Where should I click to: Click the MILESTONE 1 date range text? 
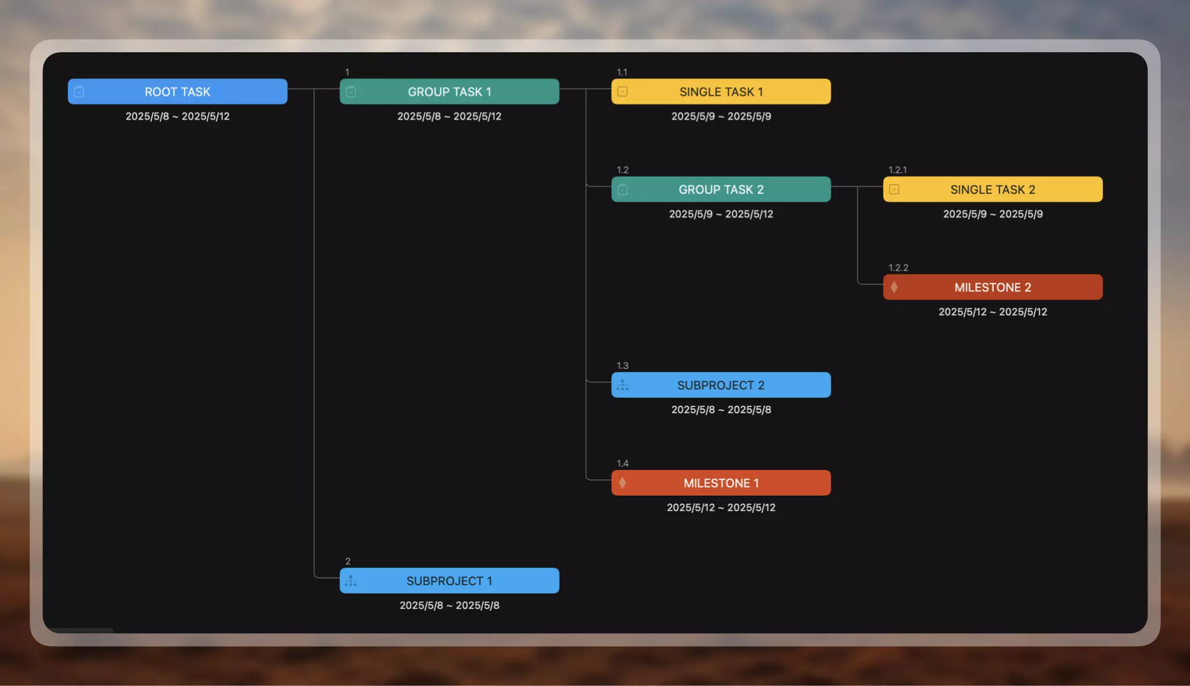721,508
